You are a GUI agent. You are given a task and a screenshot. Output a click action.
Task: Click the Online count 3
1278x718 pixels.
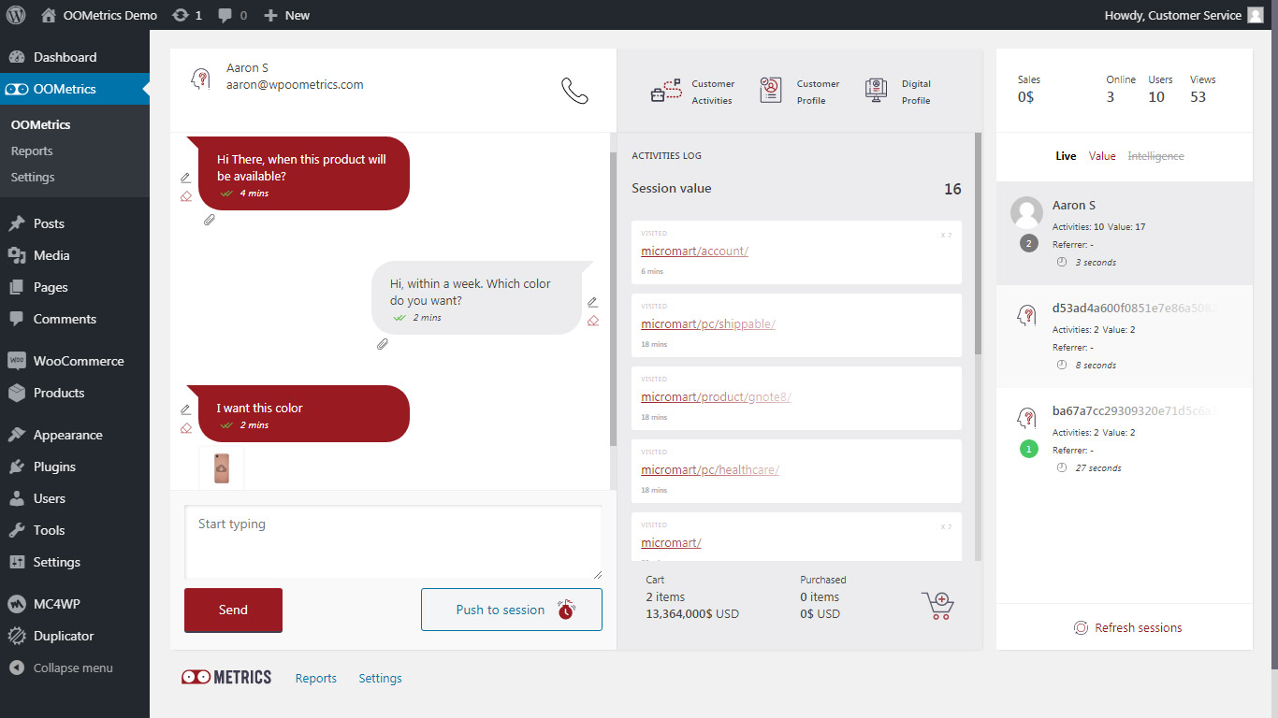[x=1111, y=97]
